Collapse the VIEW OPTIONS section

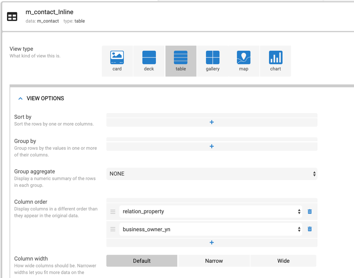tap(20, 98)
